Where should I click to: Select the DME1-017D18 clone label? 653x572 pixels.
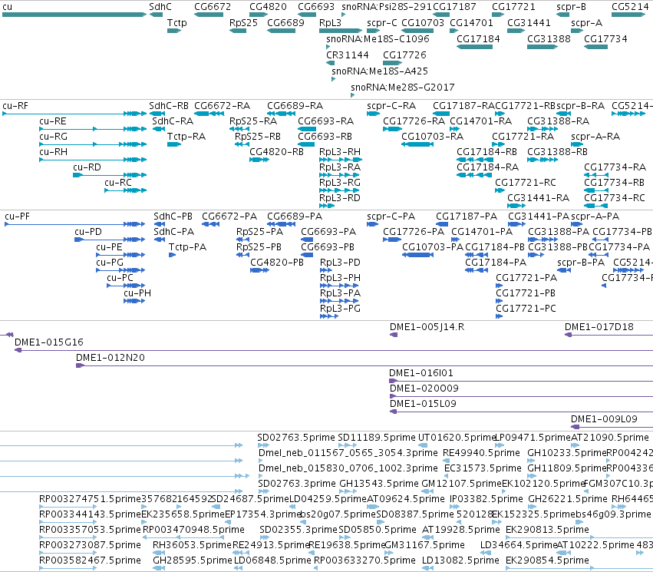tap(599, 327)
